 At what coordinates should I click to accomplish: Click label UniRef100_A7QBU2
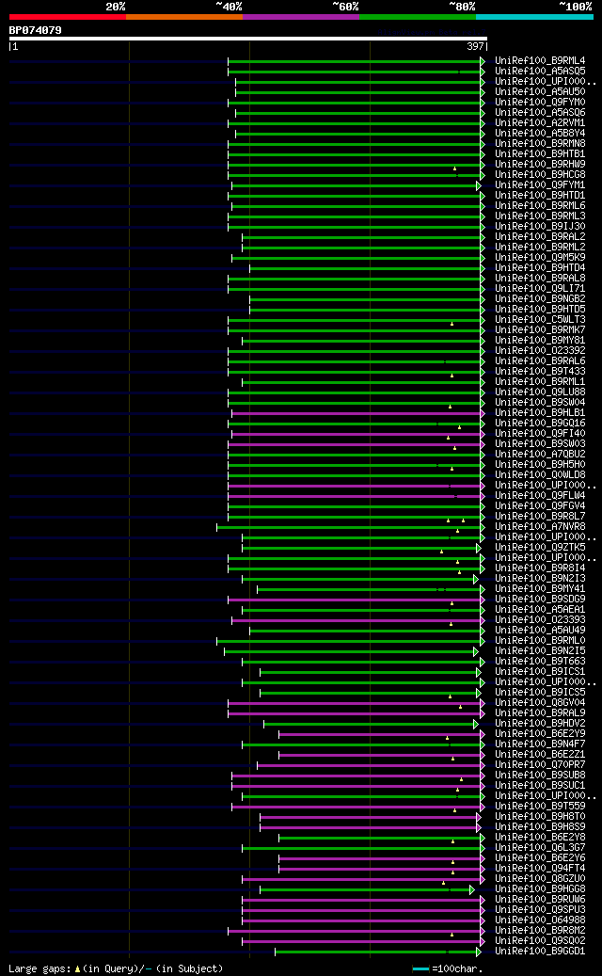pyautogui.click(x=541, y=454)
